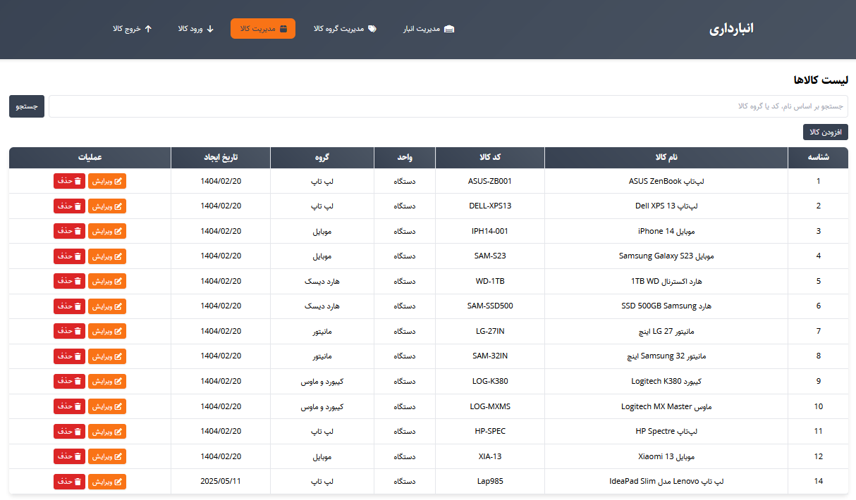Click the trash icon for Logitech K380 row
Image resolution: width=856 pixels, height=500 pixels.
pos(78,381)
